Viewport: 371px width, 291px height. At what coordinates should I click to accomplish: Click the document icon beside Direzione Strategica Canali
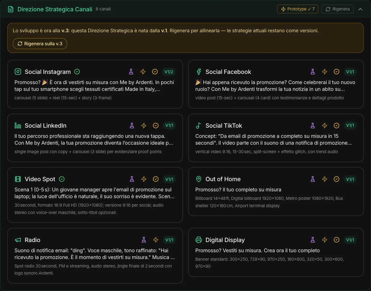coord(11,9)
